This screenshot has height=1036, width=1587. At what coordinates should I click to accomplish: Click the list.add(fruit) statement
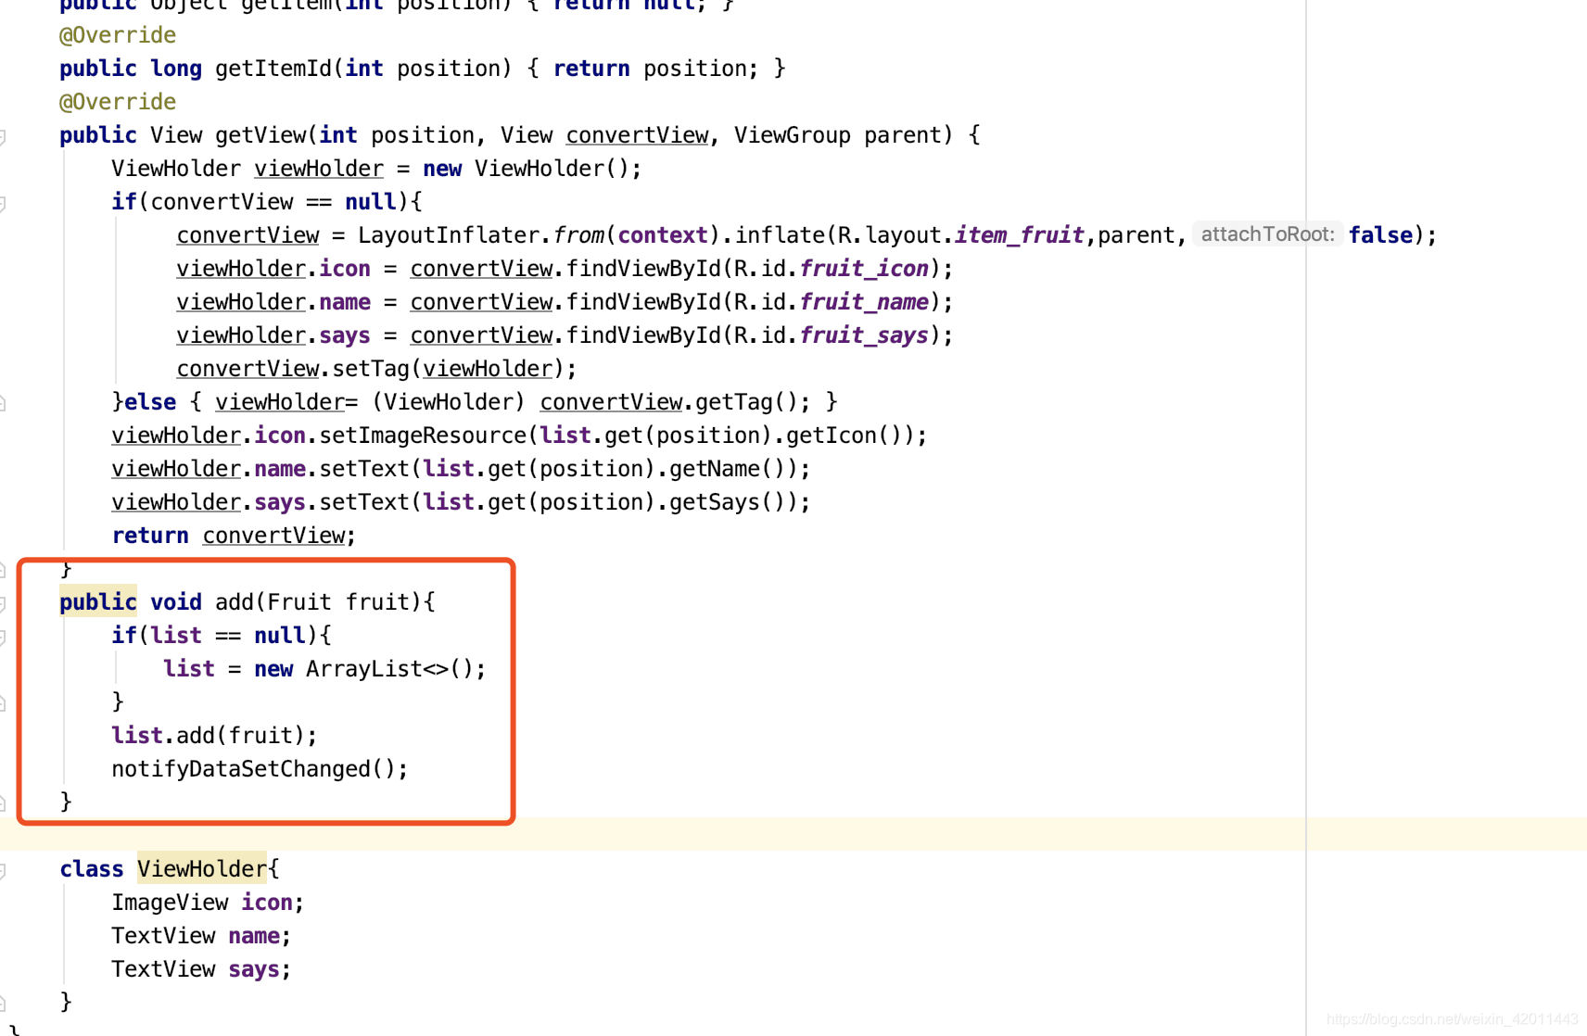pos(214,736)
